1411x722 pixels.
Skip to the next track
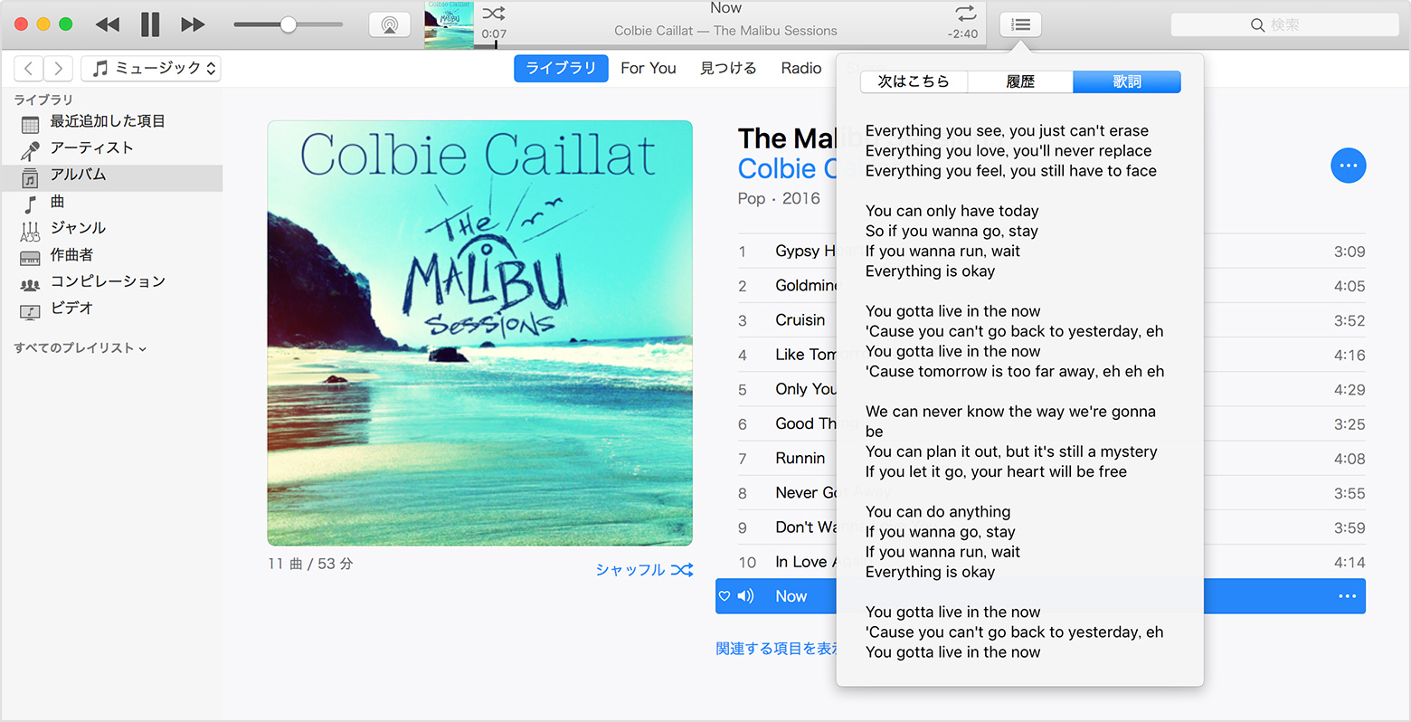point(193,24)
